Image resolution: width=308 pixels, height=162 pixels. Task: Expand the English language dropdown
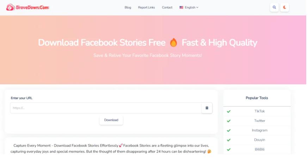(x=189, y=7)
